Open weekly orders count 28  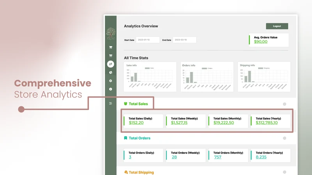(174, 157)
